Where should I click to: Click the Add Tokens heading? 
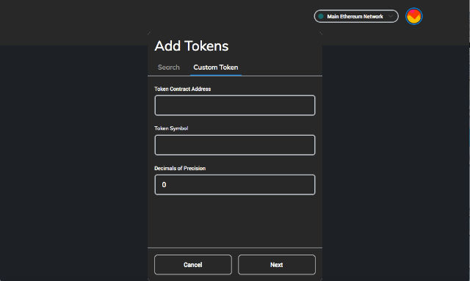[x=192, y=46]
